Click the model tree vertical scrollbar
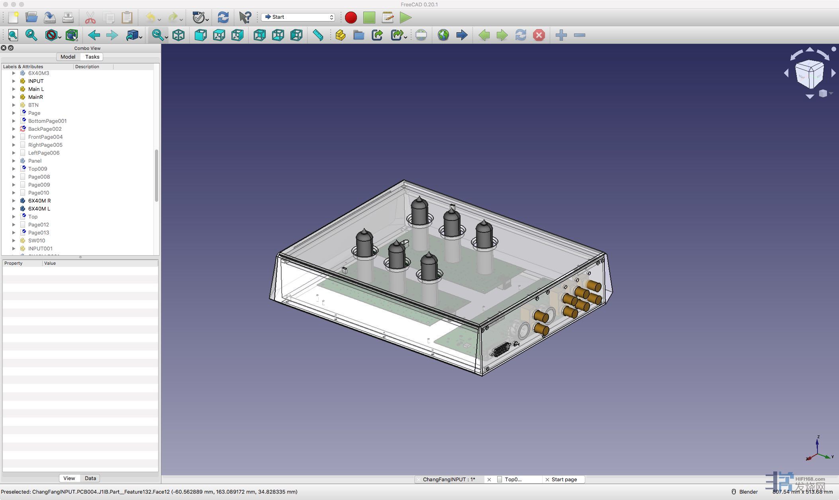Screen dimensions: 839x500 [157, 175]
